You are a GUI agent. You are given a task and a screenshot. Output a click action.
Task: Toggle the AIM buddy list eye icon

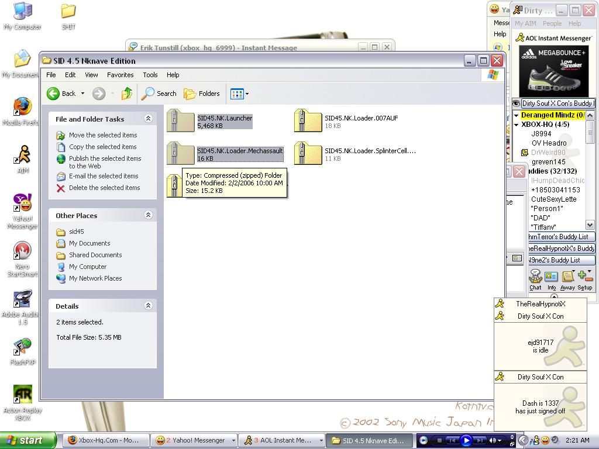516,103
